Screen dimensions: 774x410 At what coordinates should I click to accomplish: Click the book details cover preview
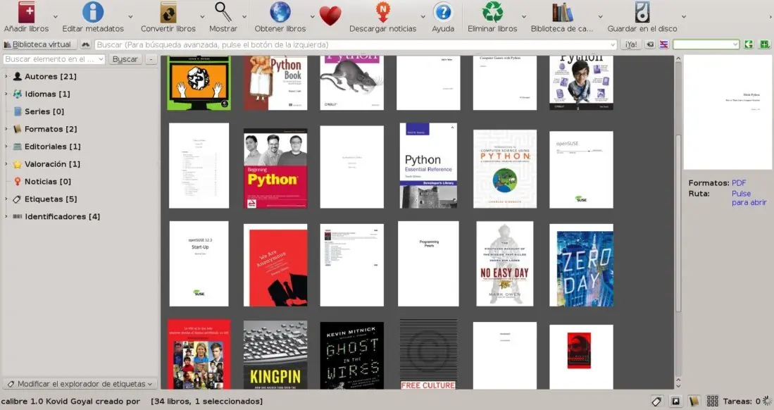728,112
